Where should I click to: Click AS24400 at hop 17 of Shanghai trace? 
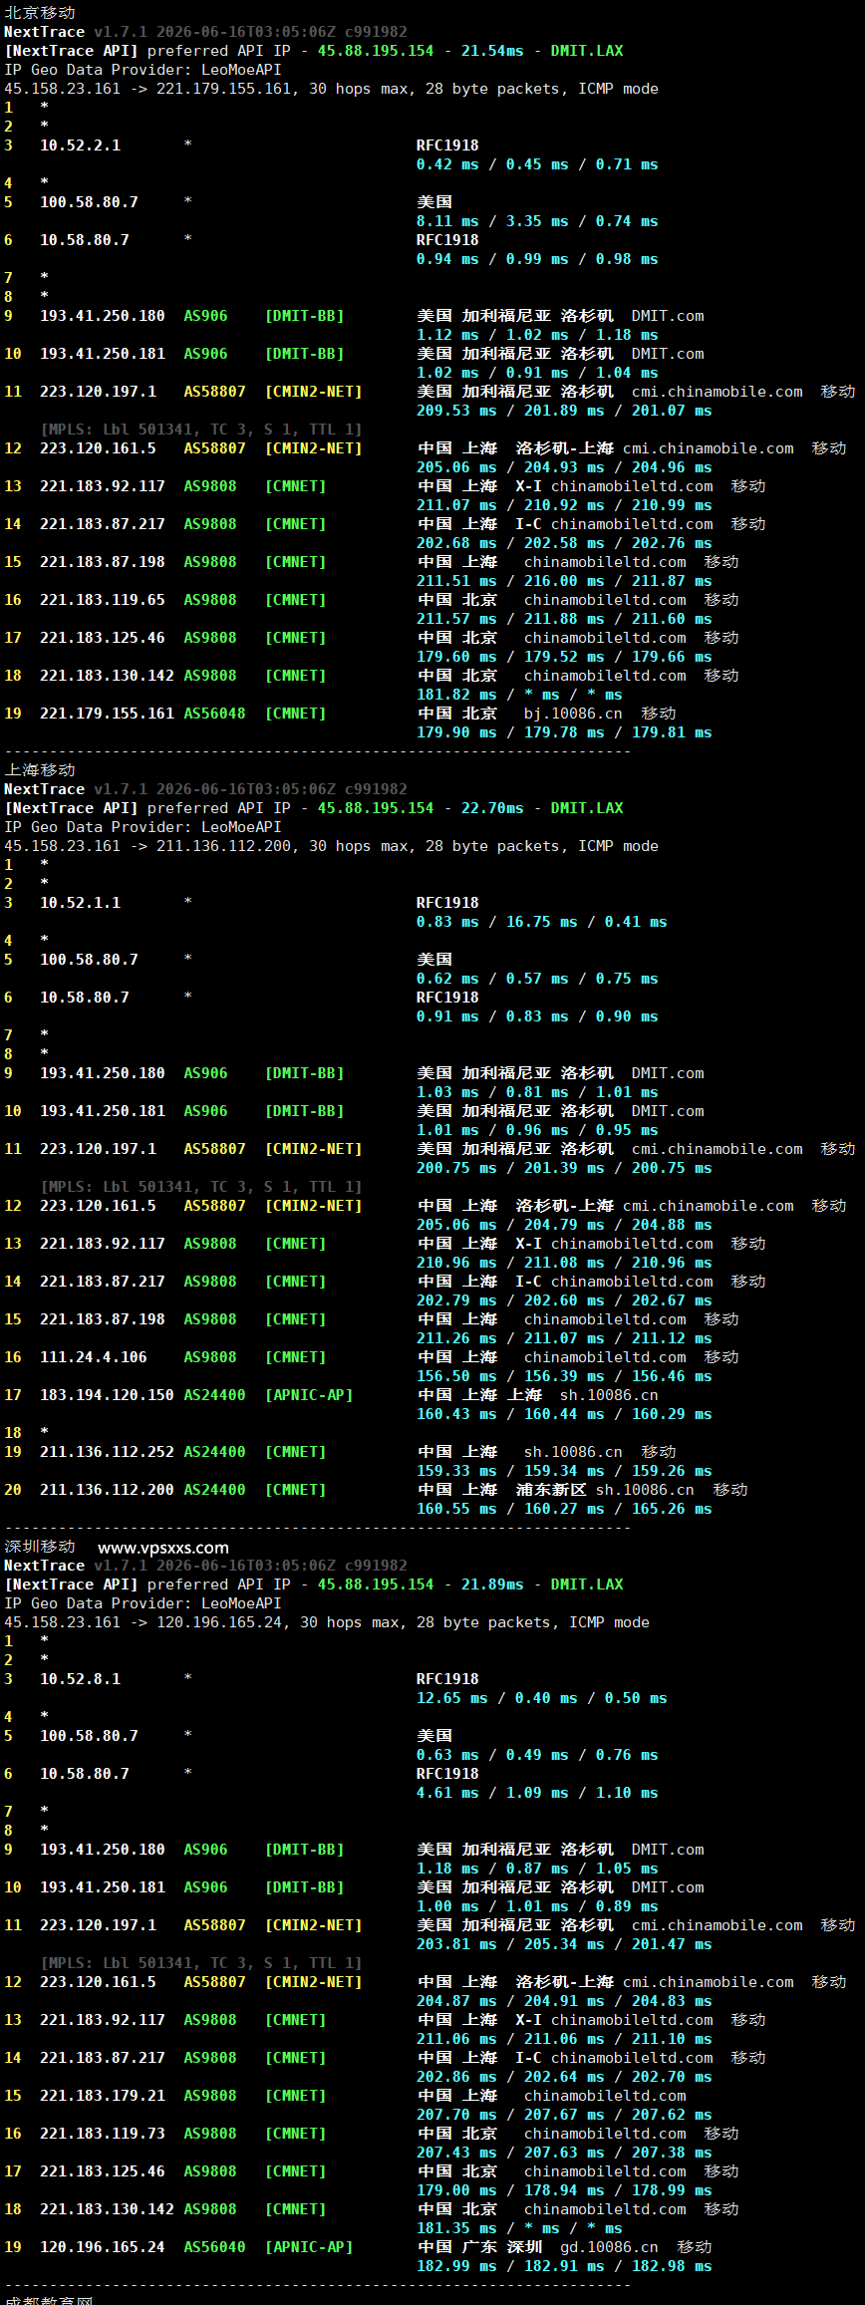click(x=214, y=1395)
